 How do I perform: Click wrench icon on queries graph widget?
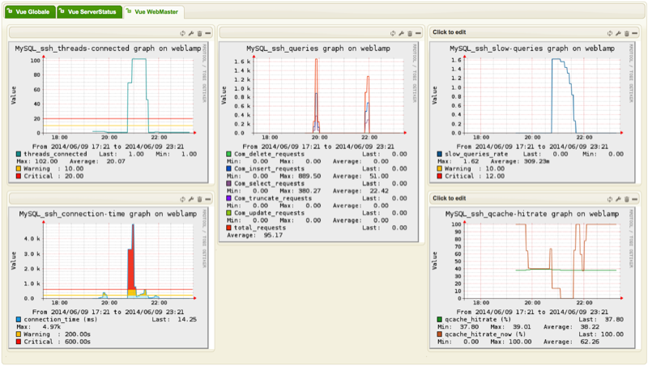pyautogui.click(x=402, y=33)
